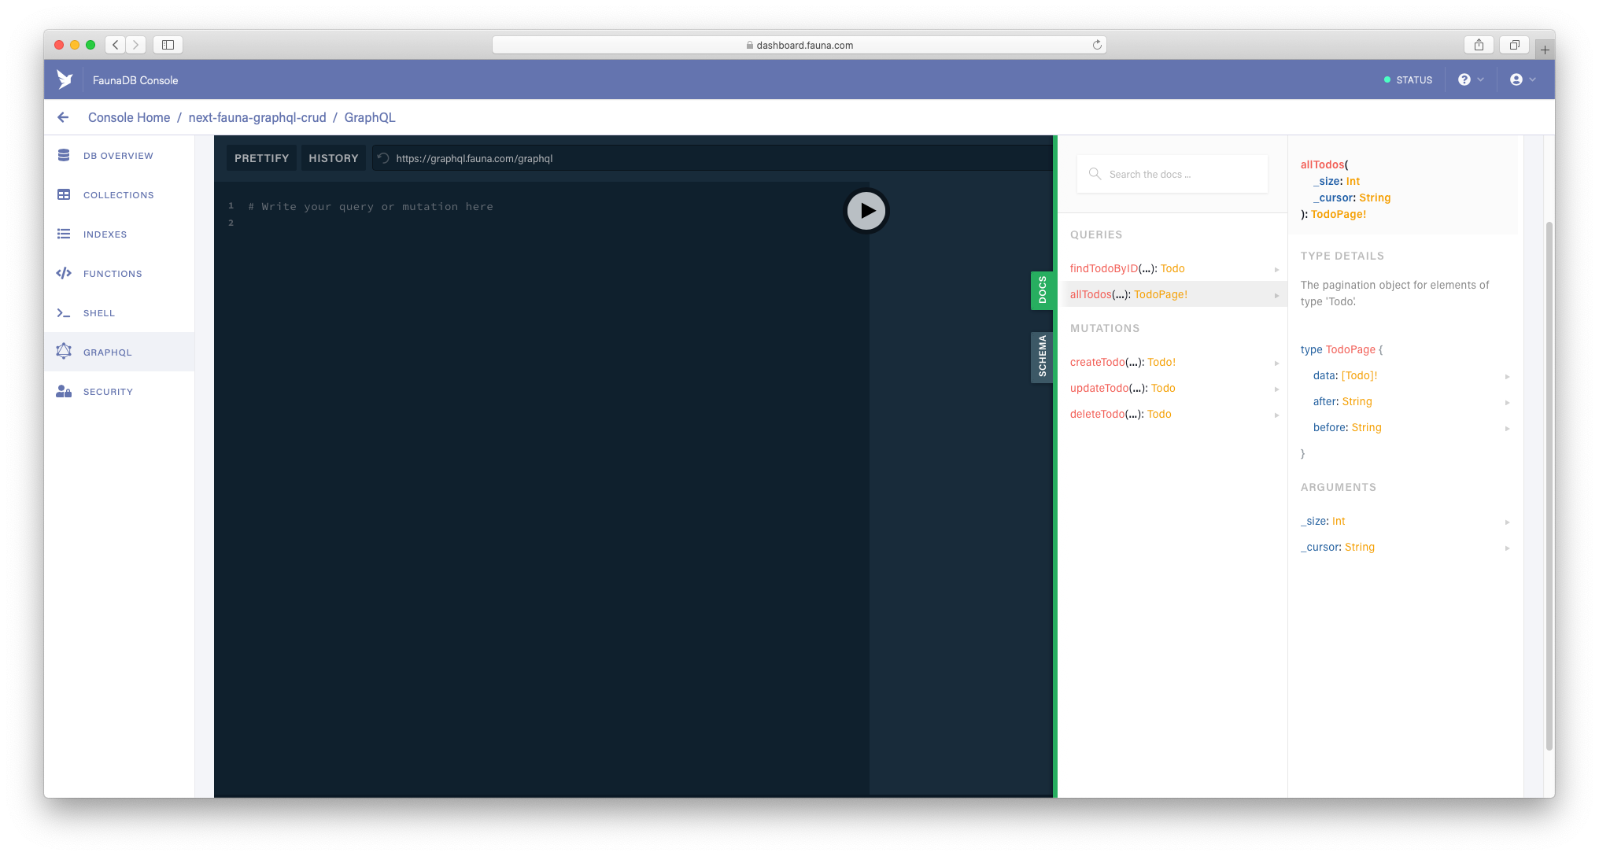Click the reload icon beside the endpoint URL
The width and height of the screenshot is (1599, 856).
coord(382,157)
